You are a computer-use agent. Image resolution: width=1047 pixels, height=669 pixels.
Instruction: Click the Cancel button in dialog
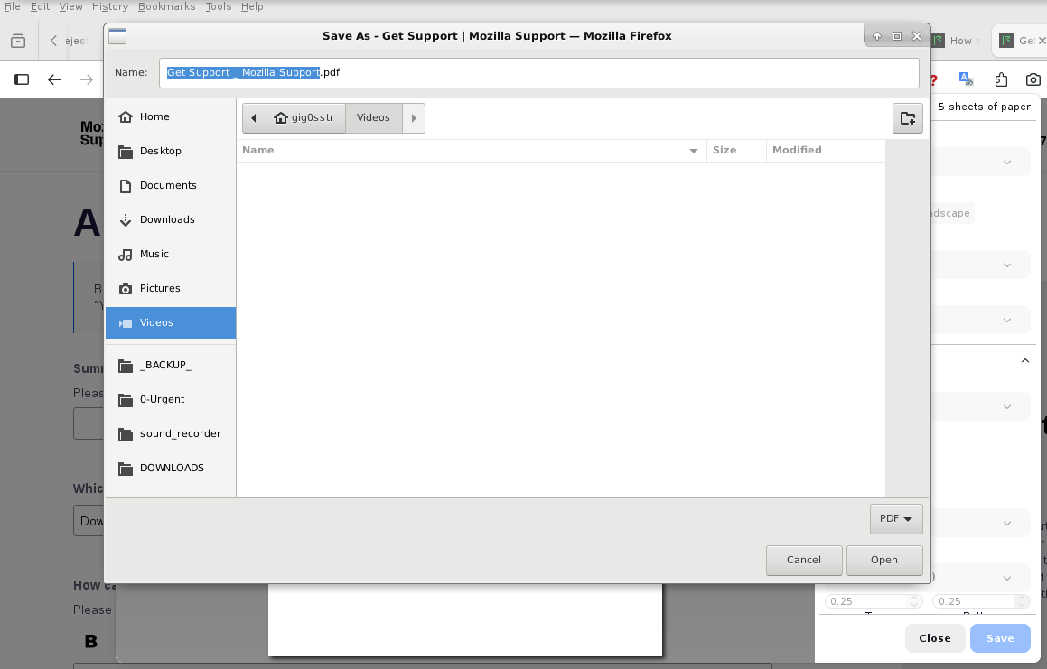[804, 560]
